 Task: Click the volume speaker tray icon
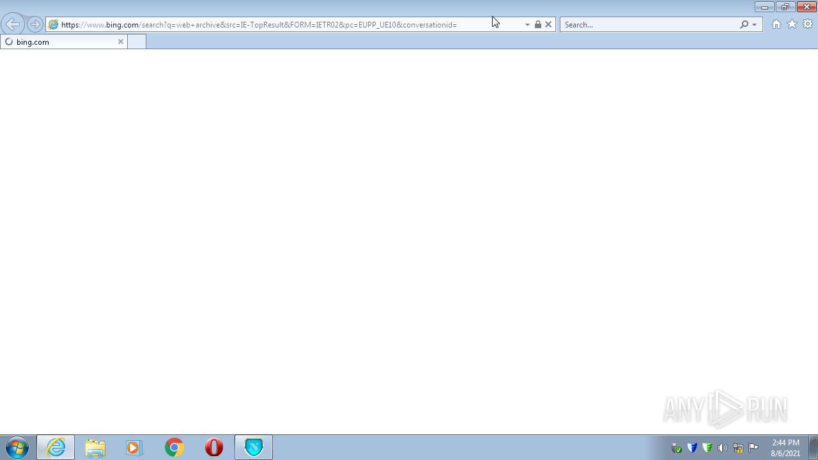click(723, 448)
